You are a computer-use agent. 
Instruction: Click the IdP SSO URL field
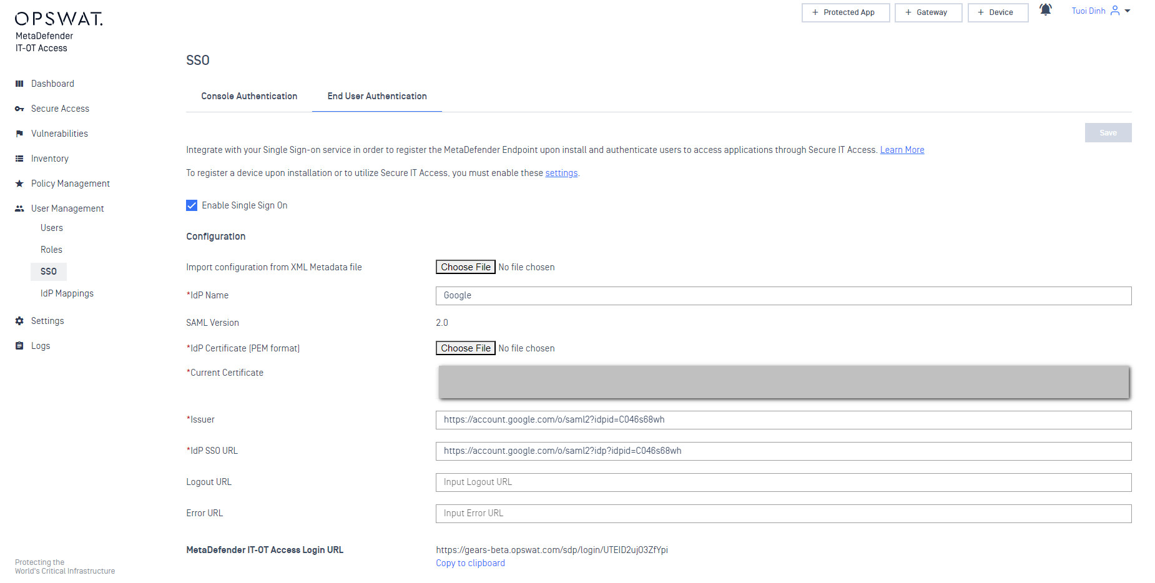784,451
